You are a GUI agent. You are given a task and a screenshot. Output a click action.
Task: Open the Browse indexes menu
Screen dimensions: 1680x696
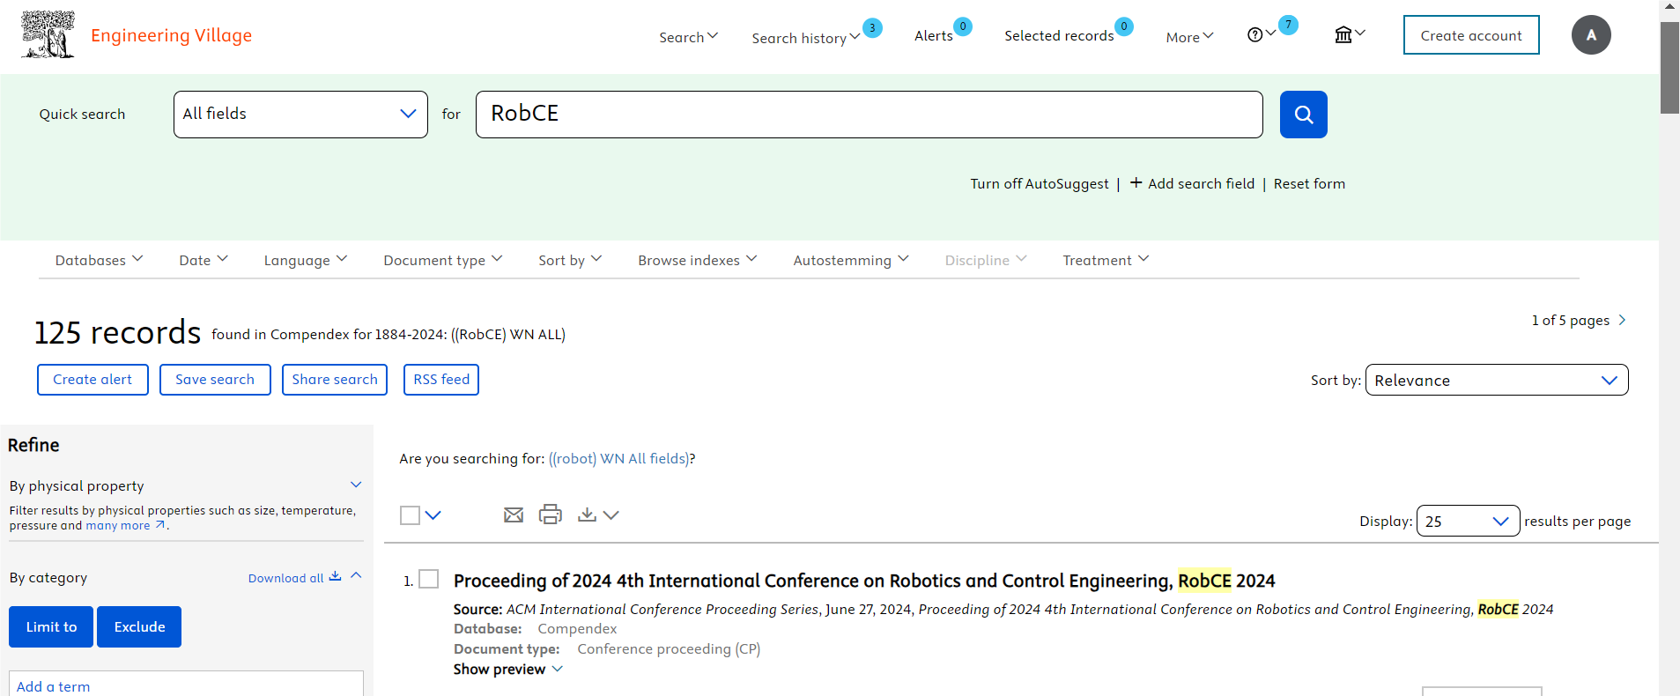[698, 260]
